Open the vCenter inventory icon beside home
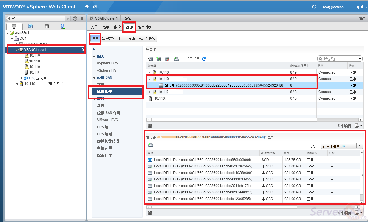Image resolution: width=368 pixels, height=222 pixels. [x=95, y=7]
